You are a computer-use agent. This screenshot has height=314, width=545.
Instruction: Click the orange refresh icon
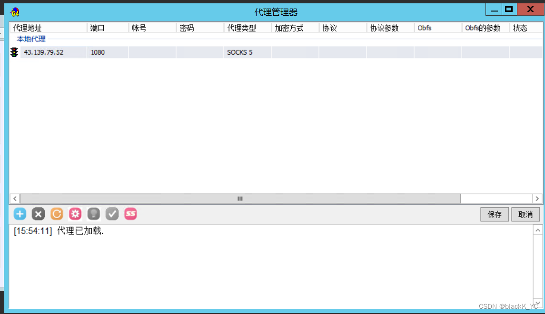pos(57,214)
